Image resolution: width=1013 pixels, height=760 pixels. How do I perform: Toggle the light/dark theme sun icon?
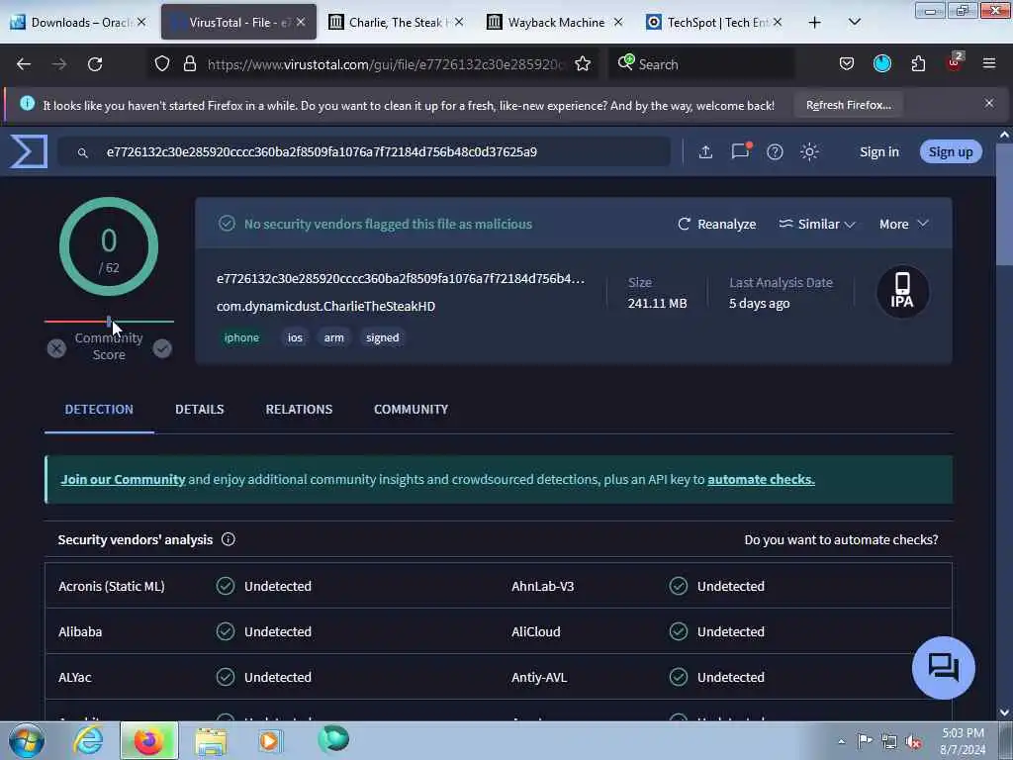pos(809,151)
